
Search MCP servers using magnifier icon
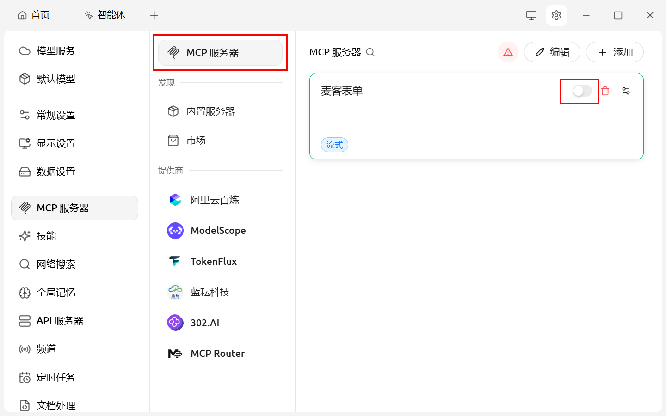click(370, 52)
